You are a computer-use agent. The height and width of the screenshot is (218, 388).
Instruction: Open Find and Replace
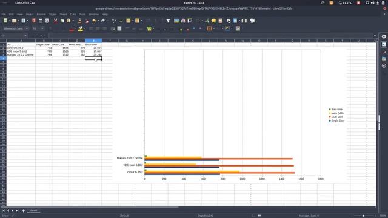tap(113, 21)
